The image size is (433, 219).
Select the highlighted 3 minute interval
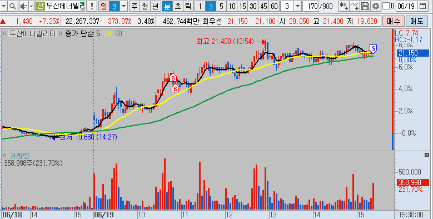click(211, 6)
